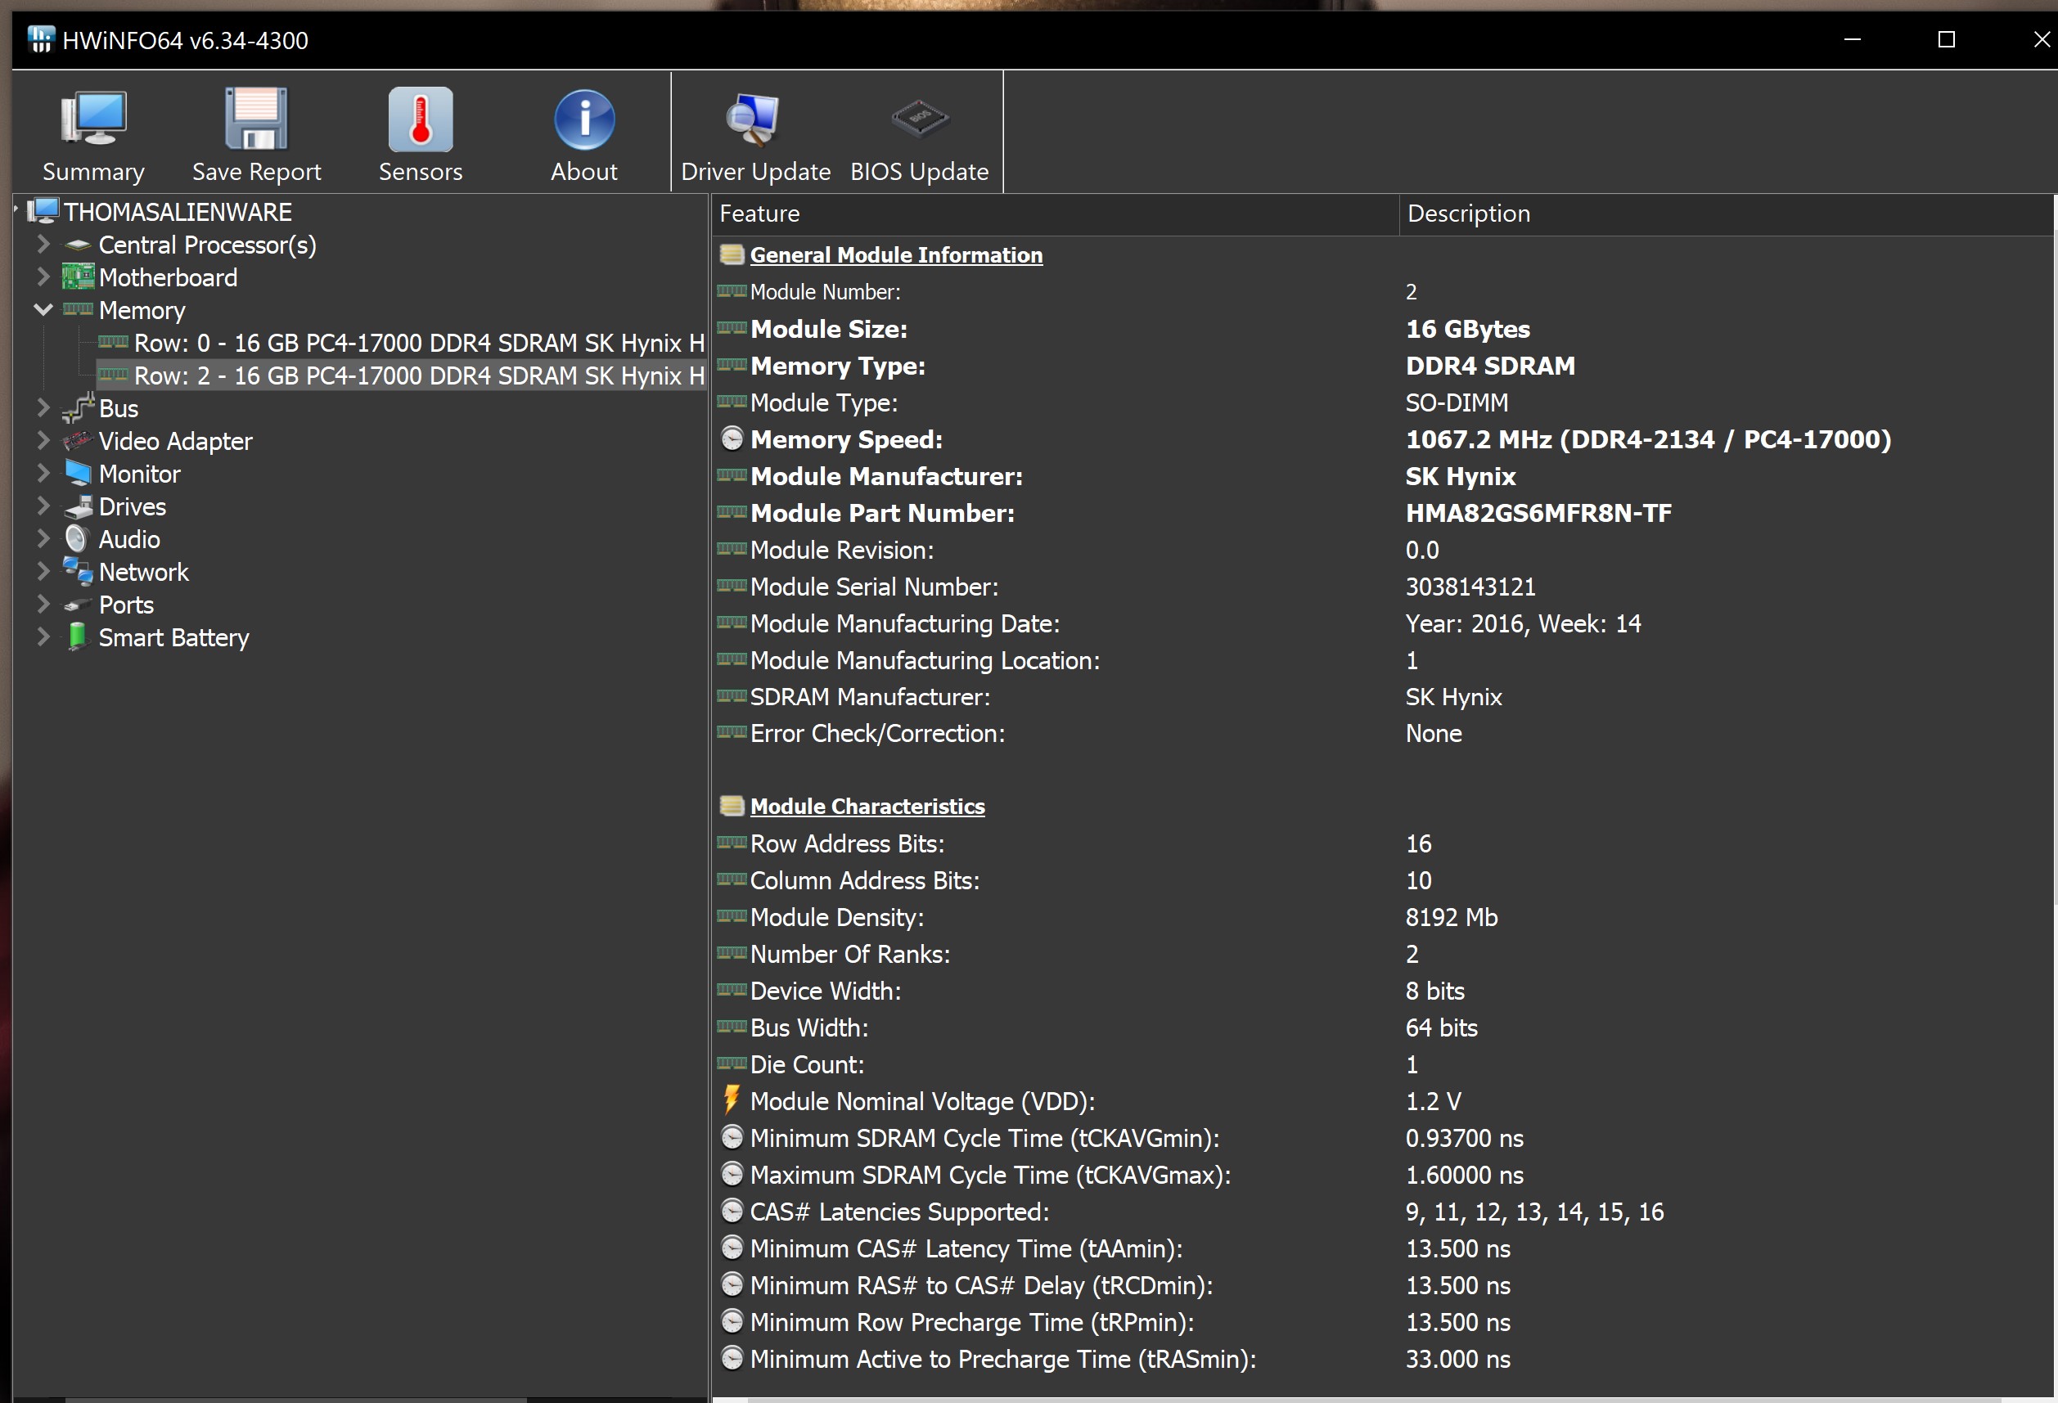
Task: Expand the Motherboard node
Action: point(43,277)
